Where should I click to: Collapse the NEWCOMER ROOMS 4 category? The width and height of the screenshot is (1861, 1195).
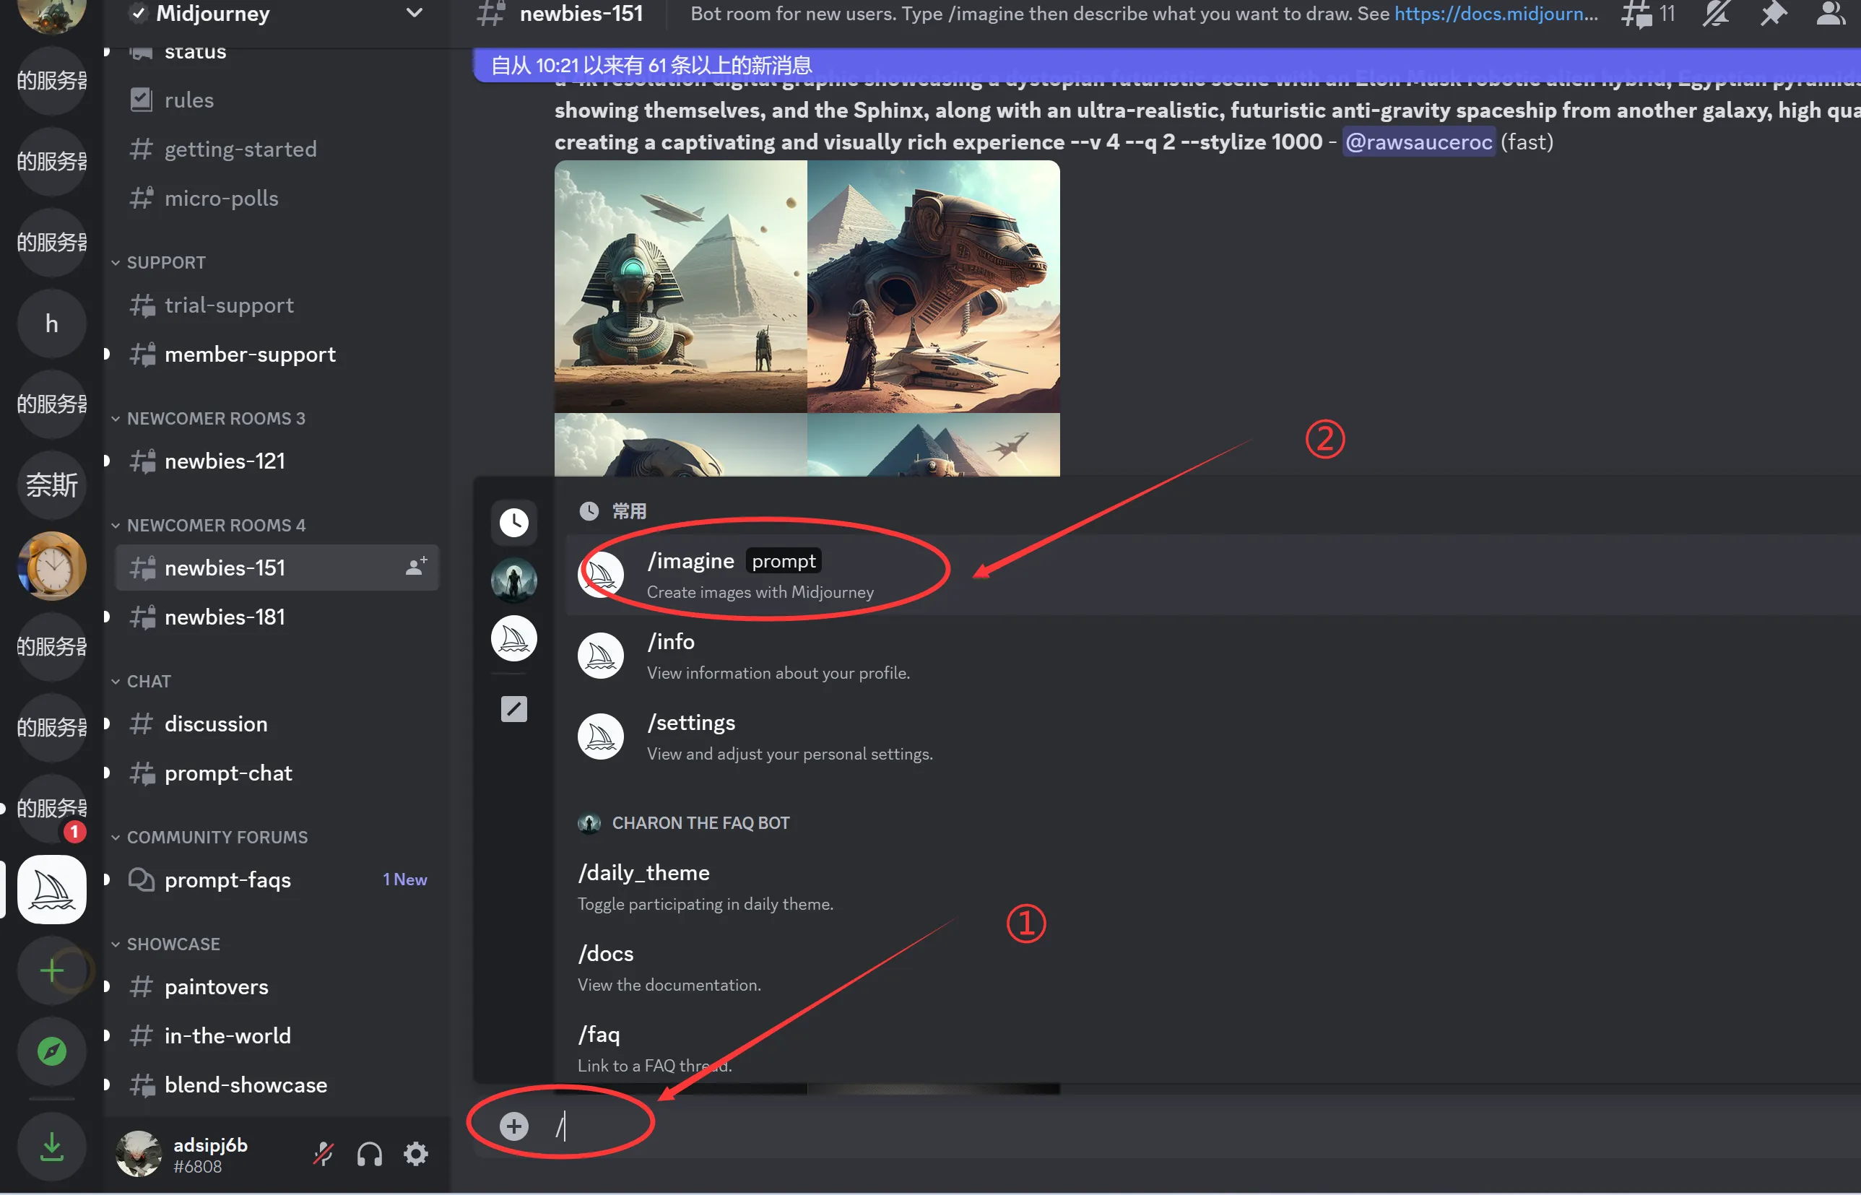216,526
